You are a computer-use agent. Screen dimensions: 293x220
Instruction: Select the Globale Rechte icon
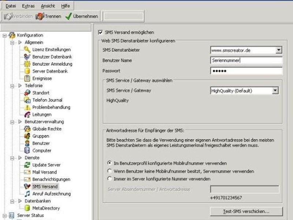tap(27, 129)
